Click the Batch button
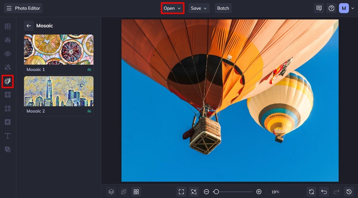The height and width of the screenshot is (198, 358). [223, 8]
